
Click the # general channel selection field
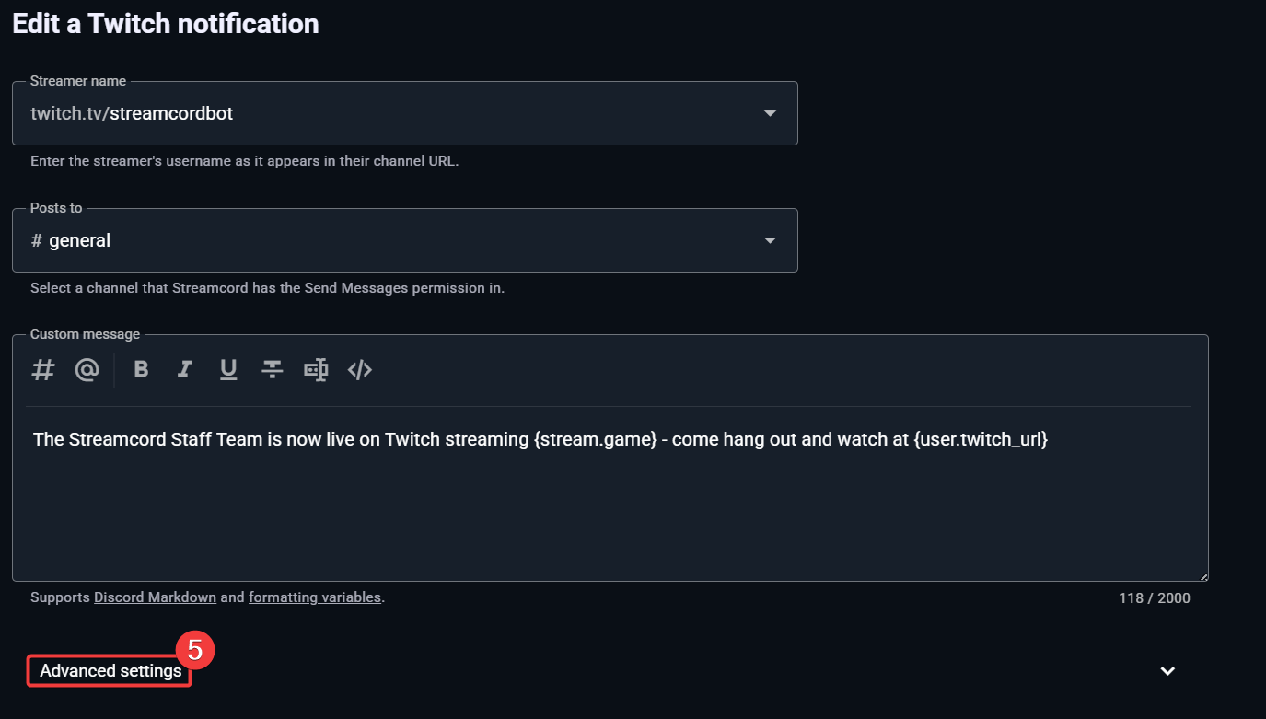pyautogui.click(x=368, y=240)
